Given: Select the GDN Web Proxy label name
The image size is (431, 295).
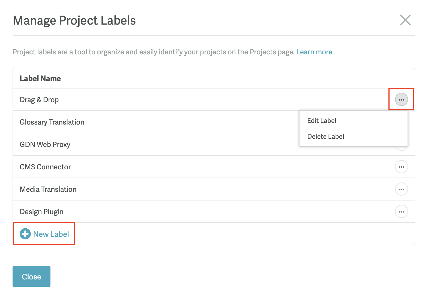Looking at the screenshot, I should click(45, 144).
